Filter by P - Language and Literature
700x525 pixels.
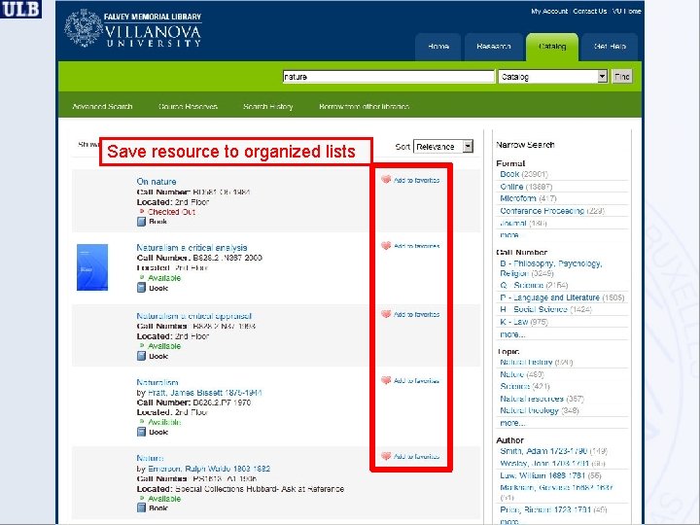(x=549, y=297)
